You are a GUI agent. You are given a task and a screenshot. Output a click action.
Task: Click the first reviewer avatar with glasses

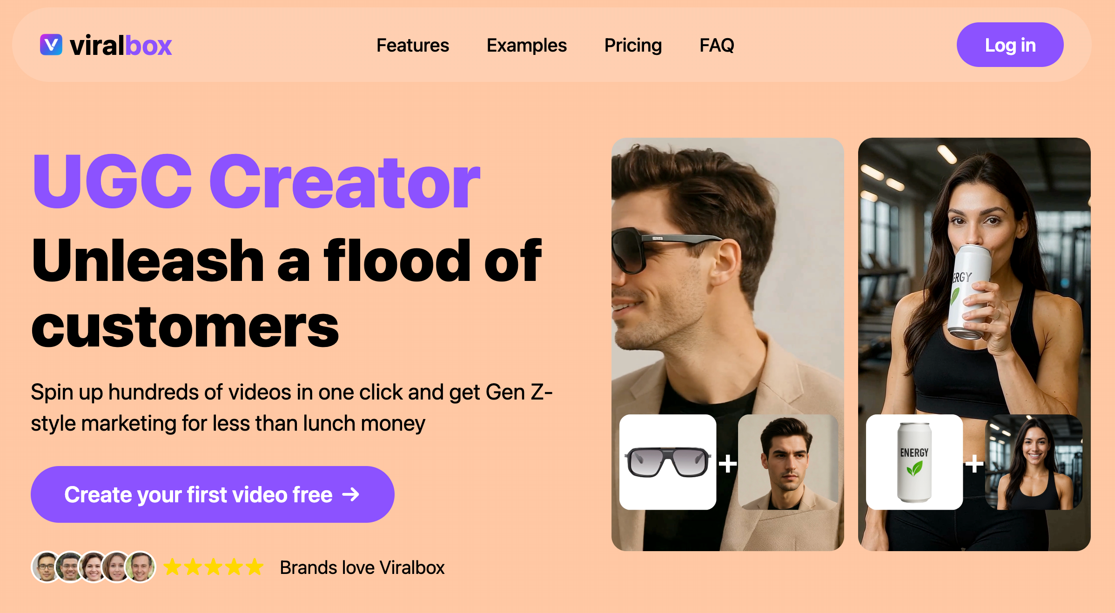pyautogui.click(x=47, y=567)
